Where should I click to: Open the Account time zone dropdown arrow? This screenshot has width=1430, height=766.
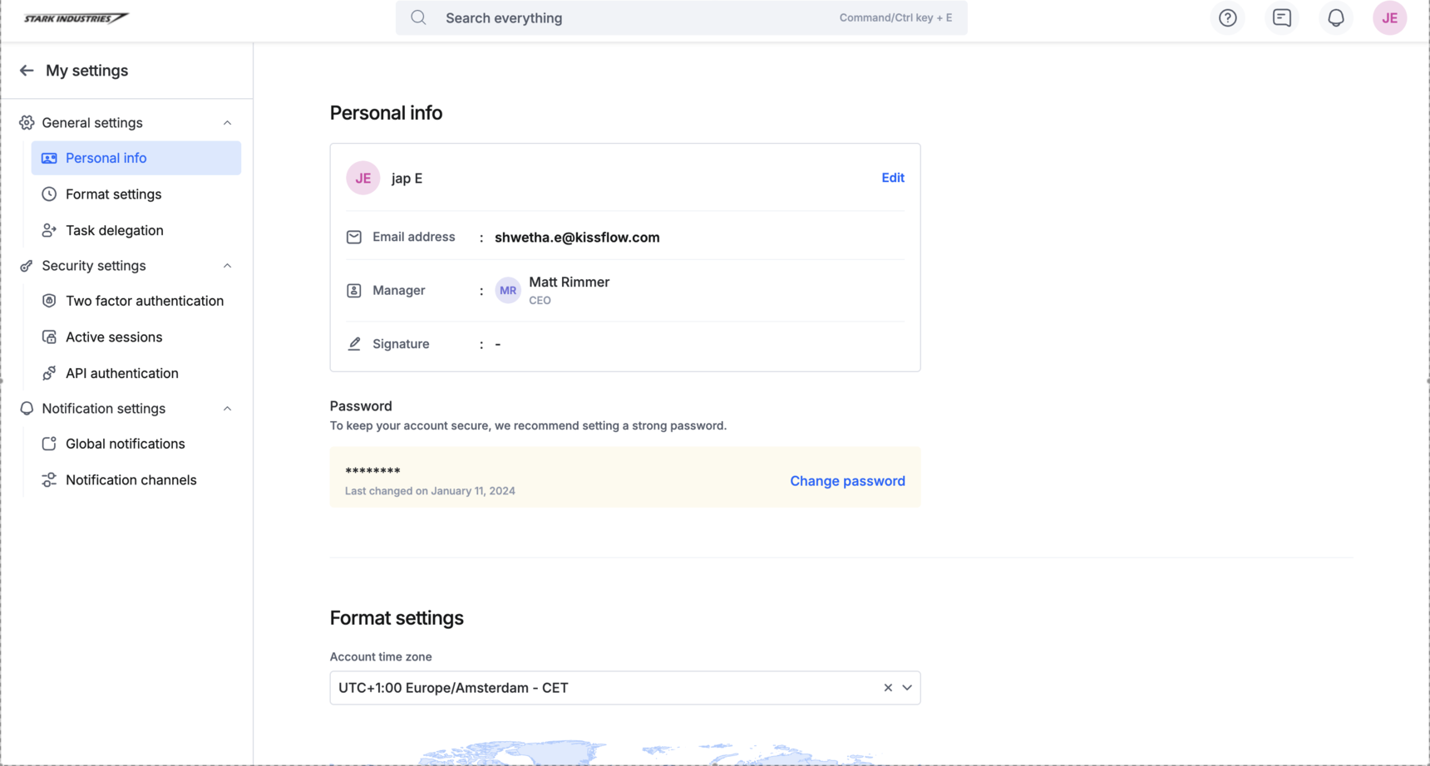[x=907, y=688]
